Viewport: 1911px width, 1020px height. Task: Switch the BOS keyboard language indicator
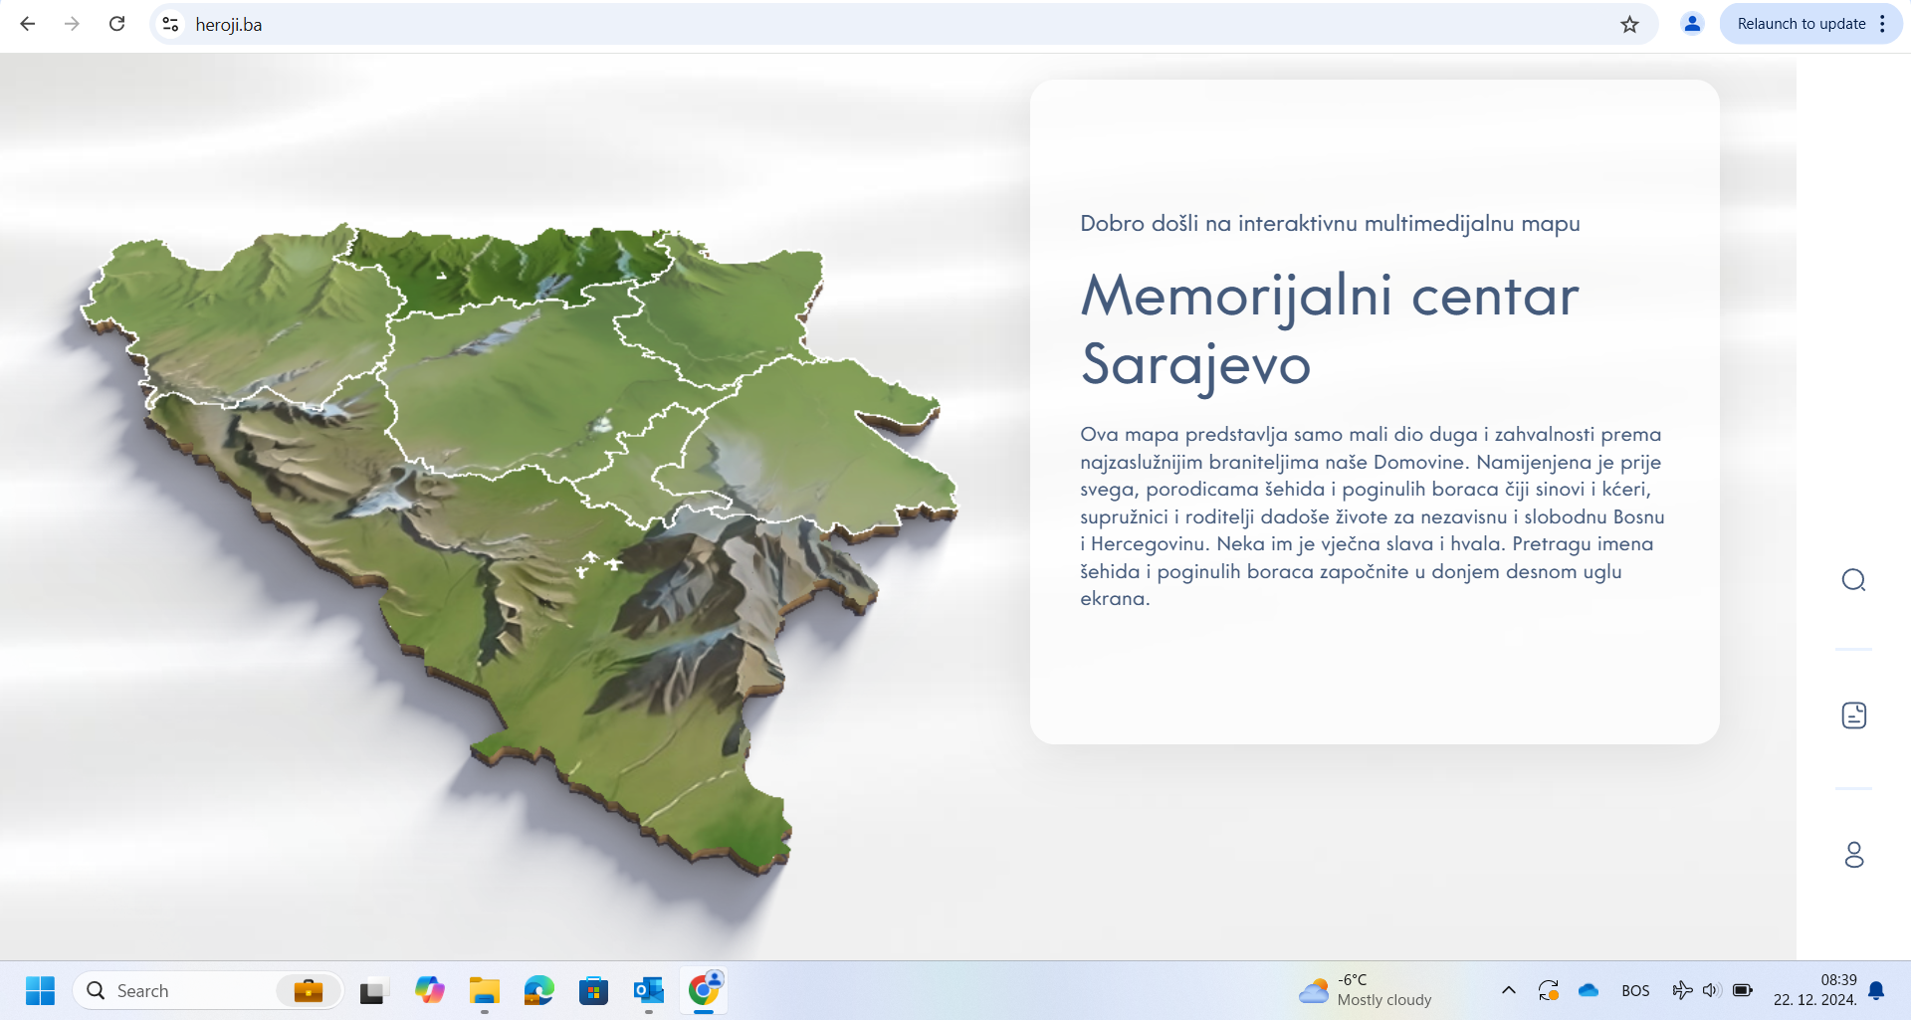point(1635,990)
